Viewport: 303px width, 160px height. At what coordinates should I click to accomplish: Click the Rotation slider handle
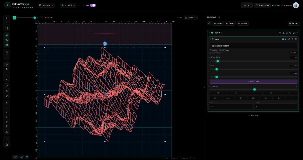254,90
